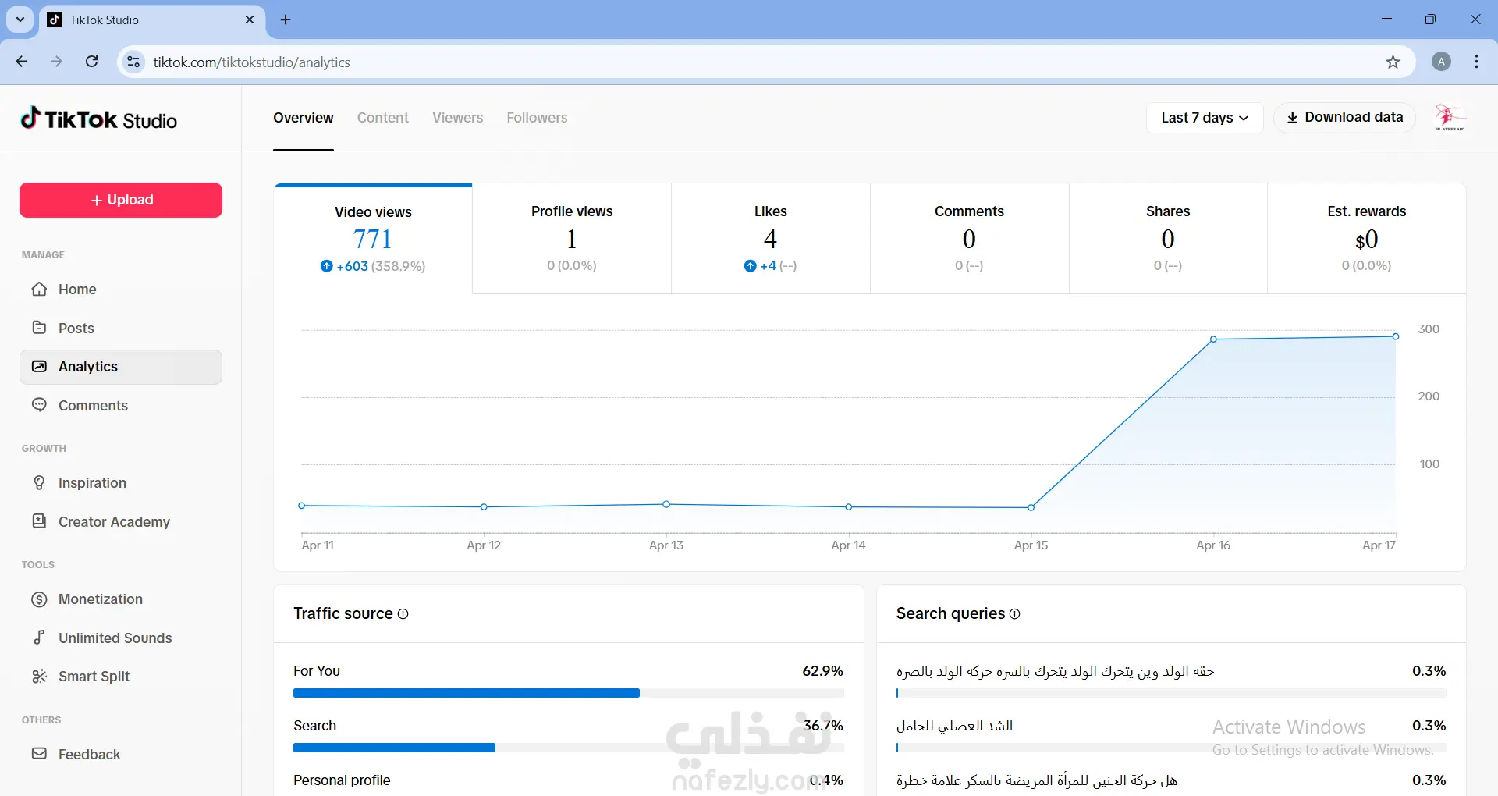Screen dimensions: 1498x796
Task: Click the Apr 11 data point on chart
Action: (x=302, y=506)
